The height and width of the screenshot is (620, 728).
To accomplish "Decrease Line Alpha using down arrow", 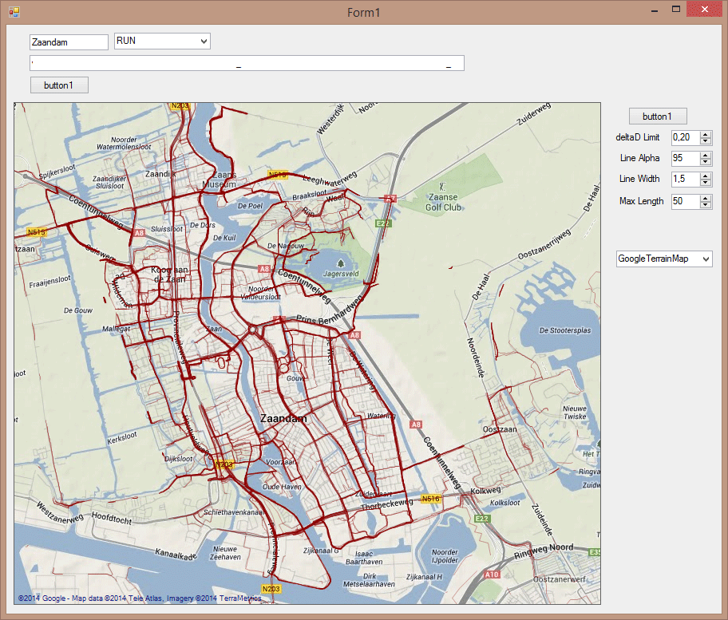I will tap(705, 162).
